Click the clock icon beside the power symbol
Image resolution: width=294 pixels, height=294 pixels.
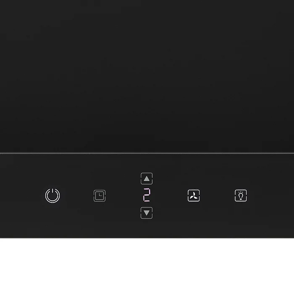coord(100,196)
